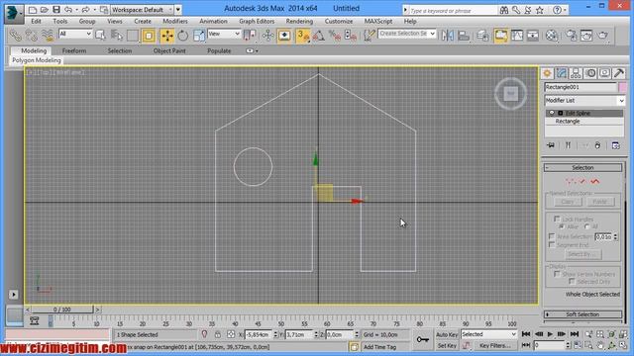Open reference coordinate View dropdown
Image resolution: width=634 pixels, height=356 pixels.
(x=224, y=34)
